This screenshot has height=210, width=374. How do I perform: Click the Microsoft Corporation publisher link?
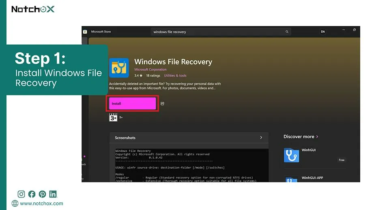tap(150, 70)
